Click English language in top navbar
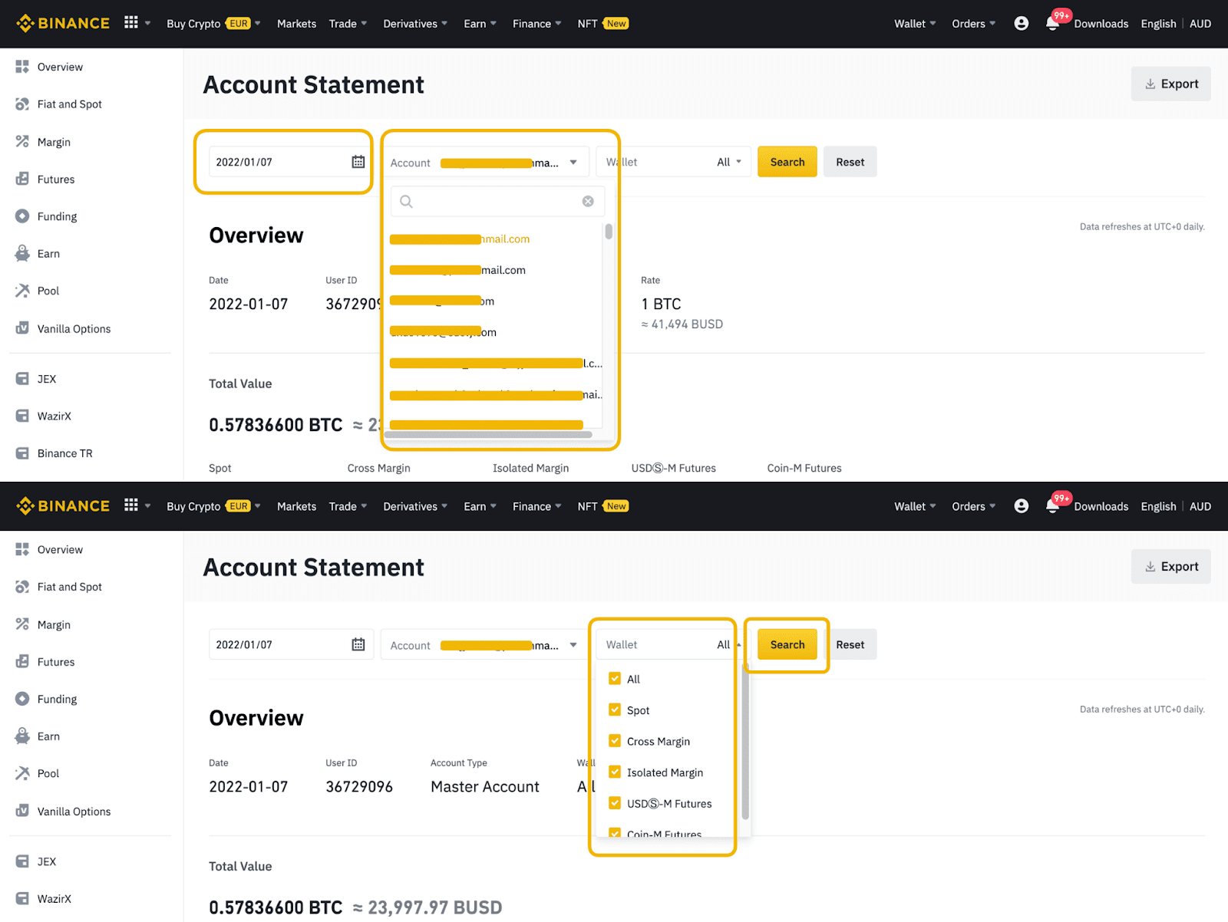The image size is (1228, 922). [x=1158, y=24]
